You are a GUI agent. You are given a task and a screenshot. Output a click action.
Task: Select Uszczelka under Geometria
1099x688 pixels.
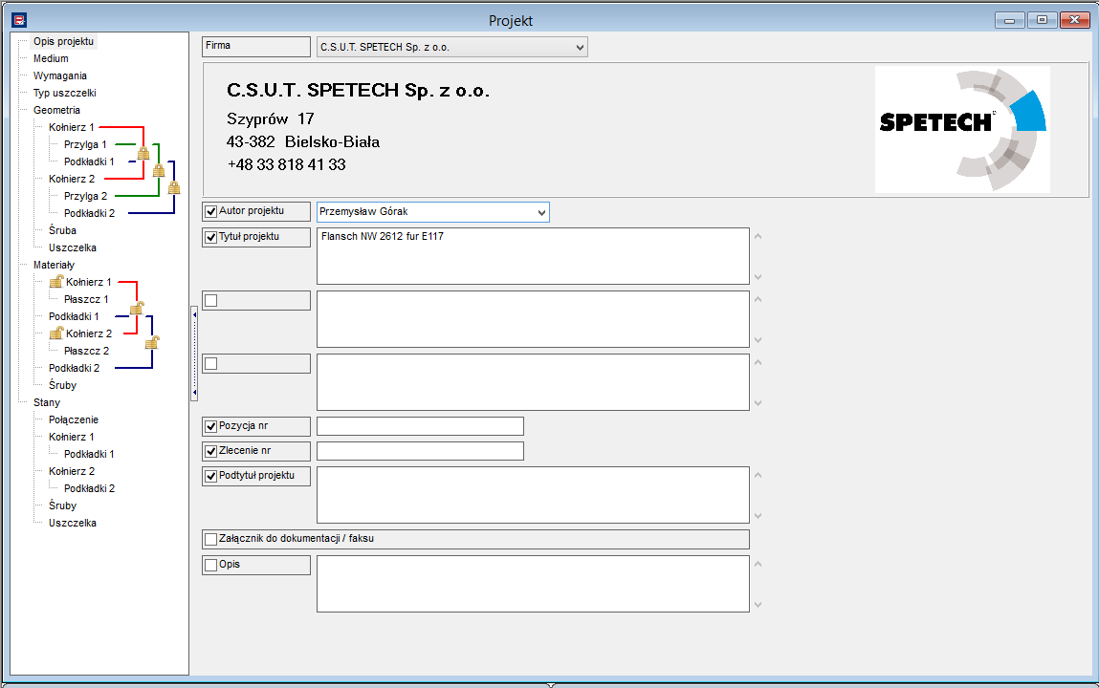72,247
